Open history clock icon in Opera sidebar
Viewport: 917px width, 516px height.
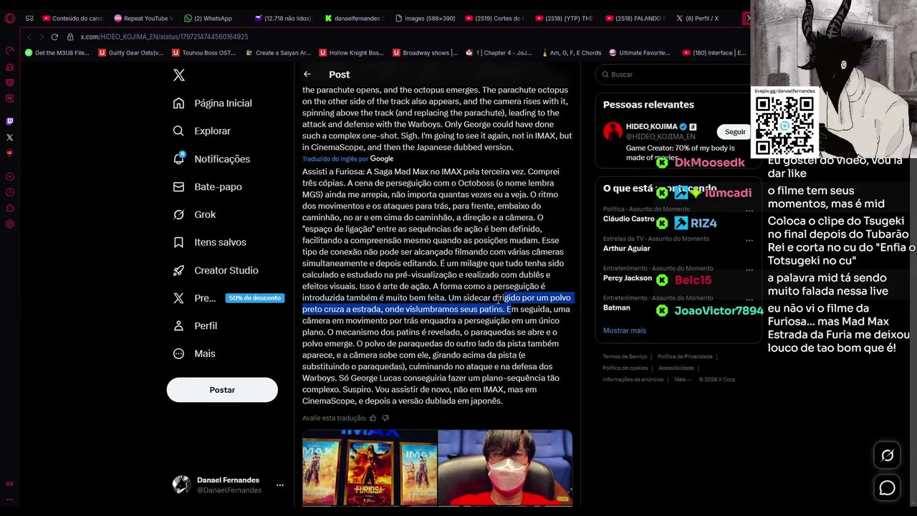pyautogui.click(x=9, y=192)
